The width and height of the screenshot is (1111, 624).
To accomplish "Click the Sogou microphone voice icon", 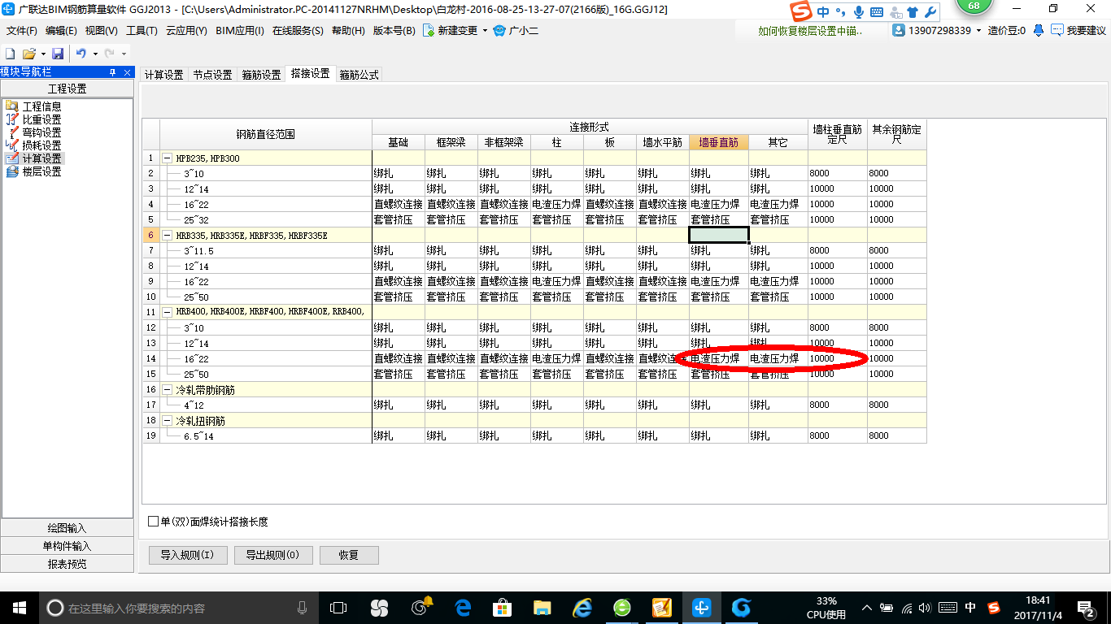I will pyautogui.click(x=860, y=12).
